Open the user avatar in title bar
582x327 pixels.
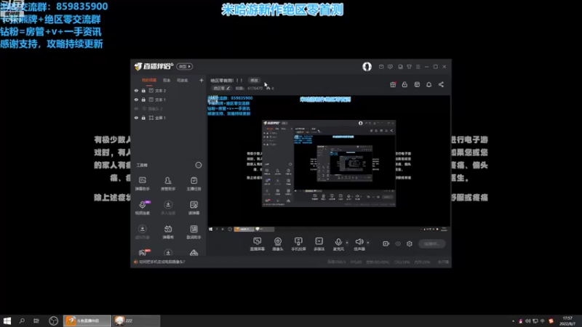pos(367,66)
